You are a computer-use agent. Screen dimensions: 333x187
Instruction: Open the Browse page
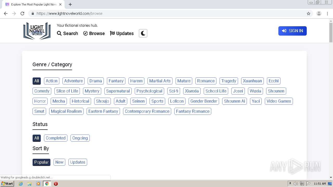point(94,33)
